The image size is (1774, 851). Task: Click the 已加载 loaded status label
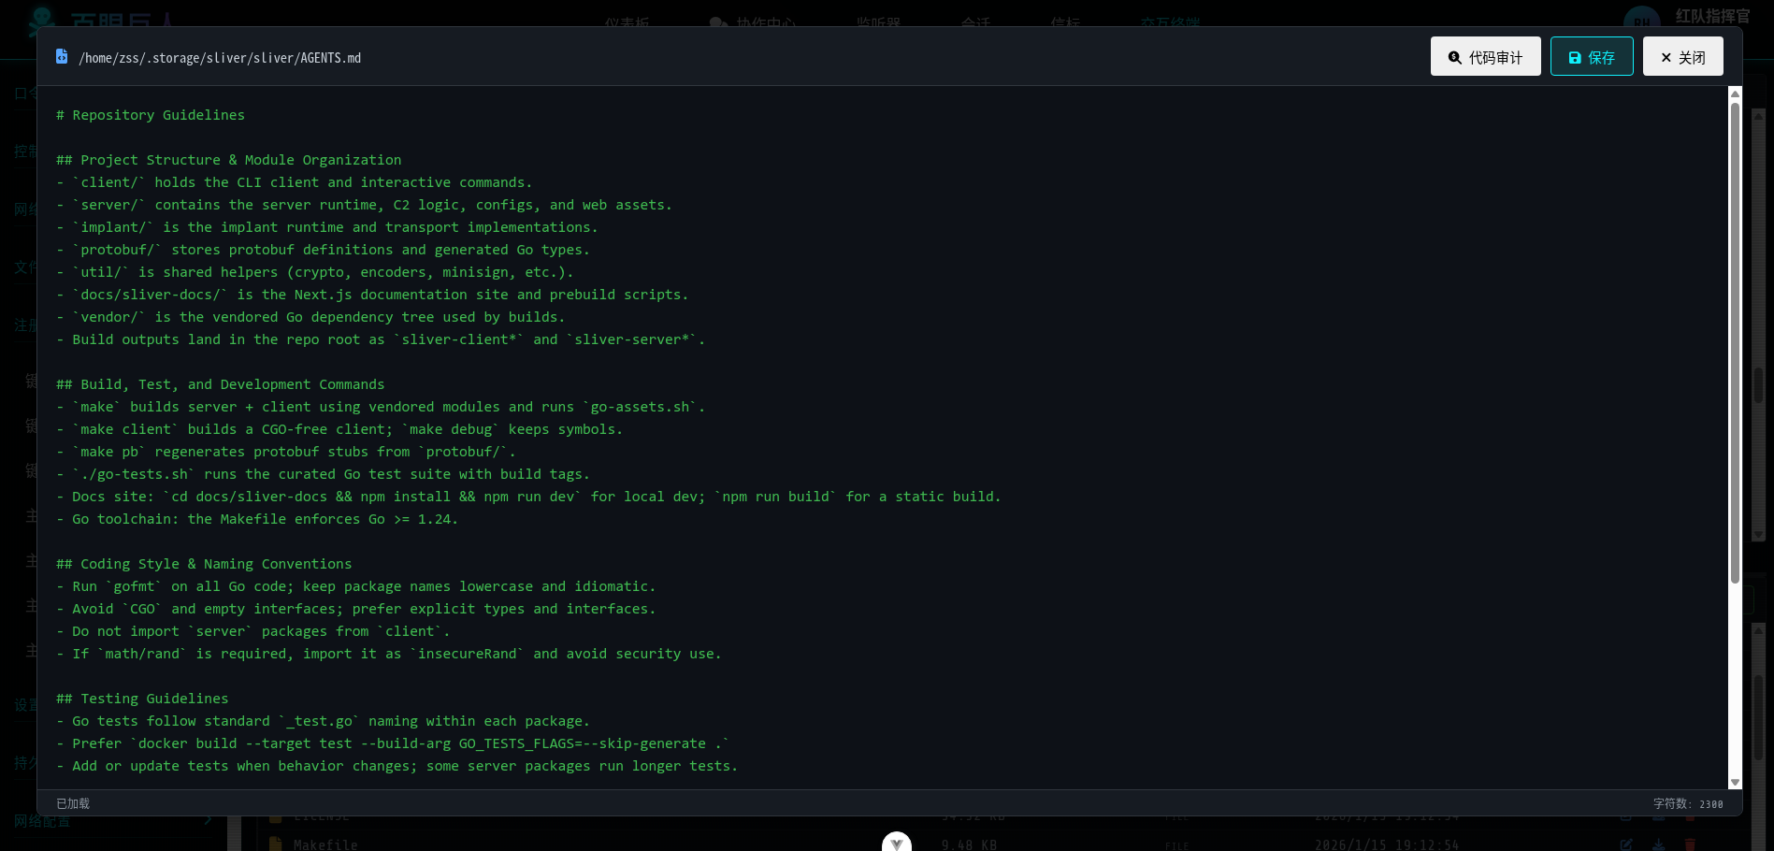(73, 803)
